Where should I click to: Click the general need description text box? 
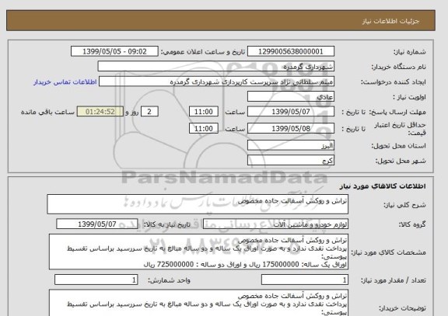(198, 204)
